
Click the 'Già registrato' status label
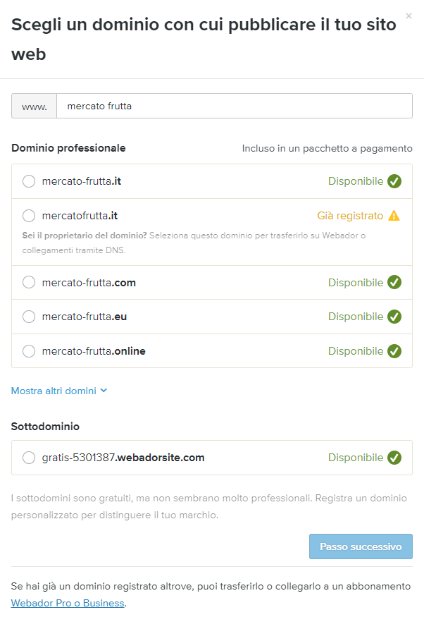(x=350, y=216)
